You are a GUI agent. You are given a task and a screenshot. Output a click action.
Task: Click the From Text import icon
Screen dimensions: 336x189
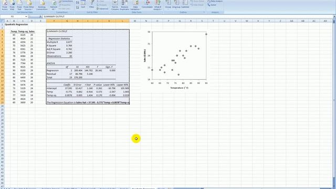point(19,5)
